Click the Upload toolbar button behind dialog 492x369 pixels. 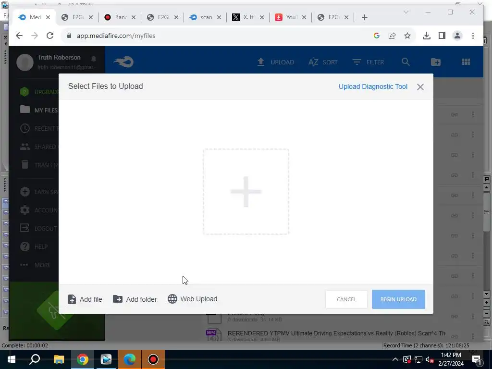(275, 62)
